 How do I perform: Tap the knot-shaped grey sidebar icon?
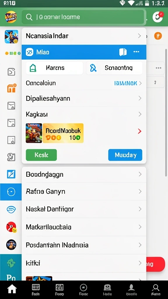(x=11, y=157)
